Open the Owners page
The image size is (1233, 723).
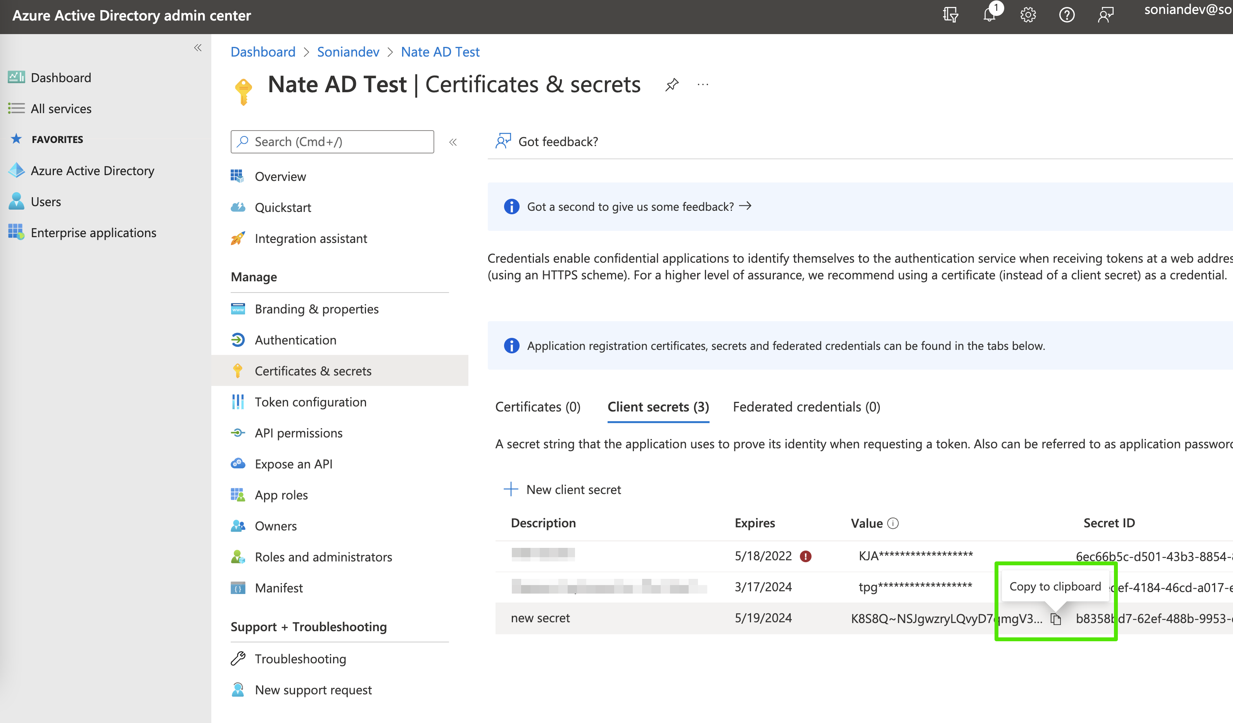click(x=275, y=526)
